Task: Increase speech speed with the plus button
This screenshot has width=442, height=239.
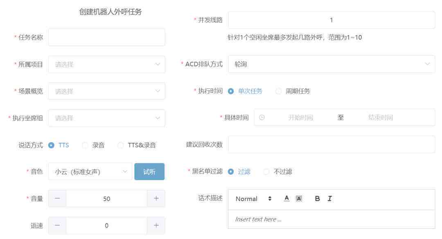Action: [x=156, y=225]
